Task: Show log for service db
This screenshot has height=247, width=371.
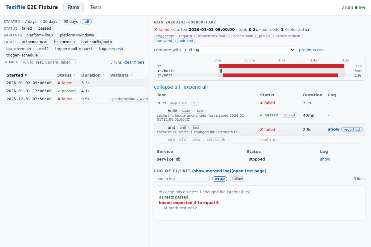Action: coord(325,159)
